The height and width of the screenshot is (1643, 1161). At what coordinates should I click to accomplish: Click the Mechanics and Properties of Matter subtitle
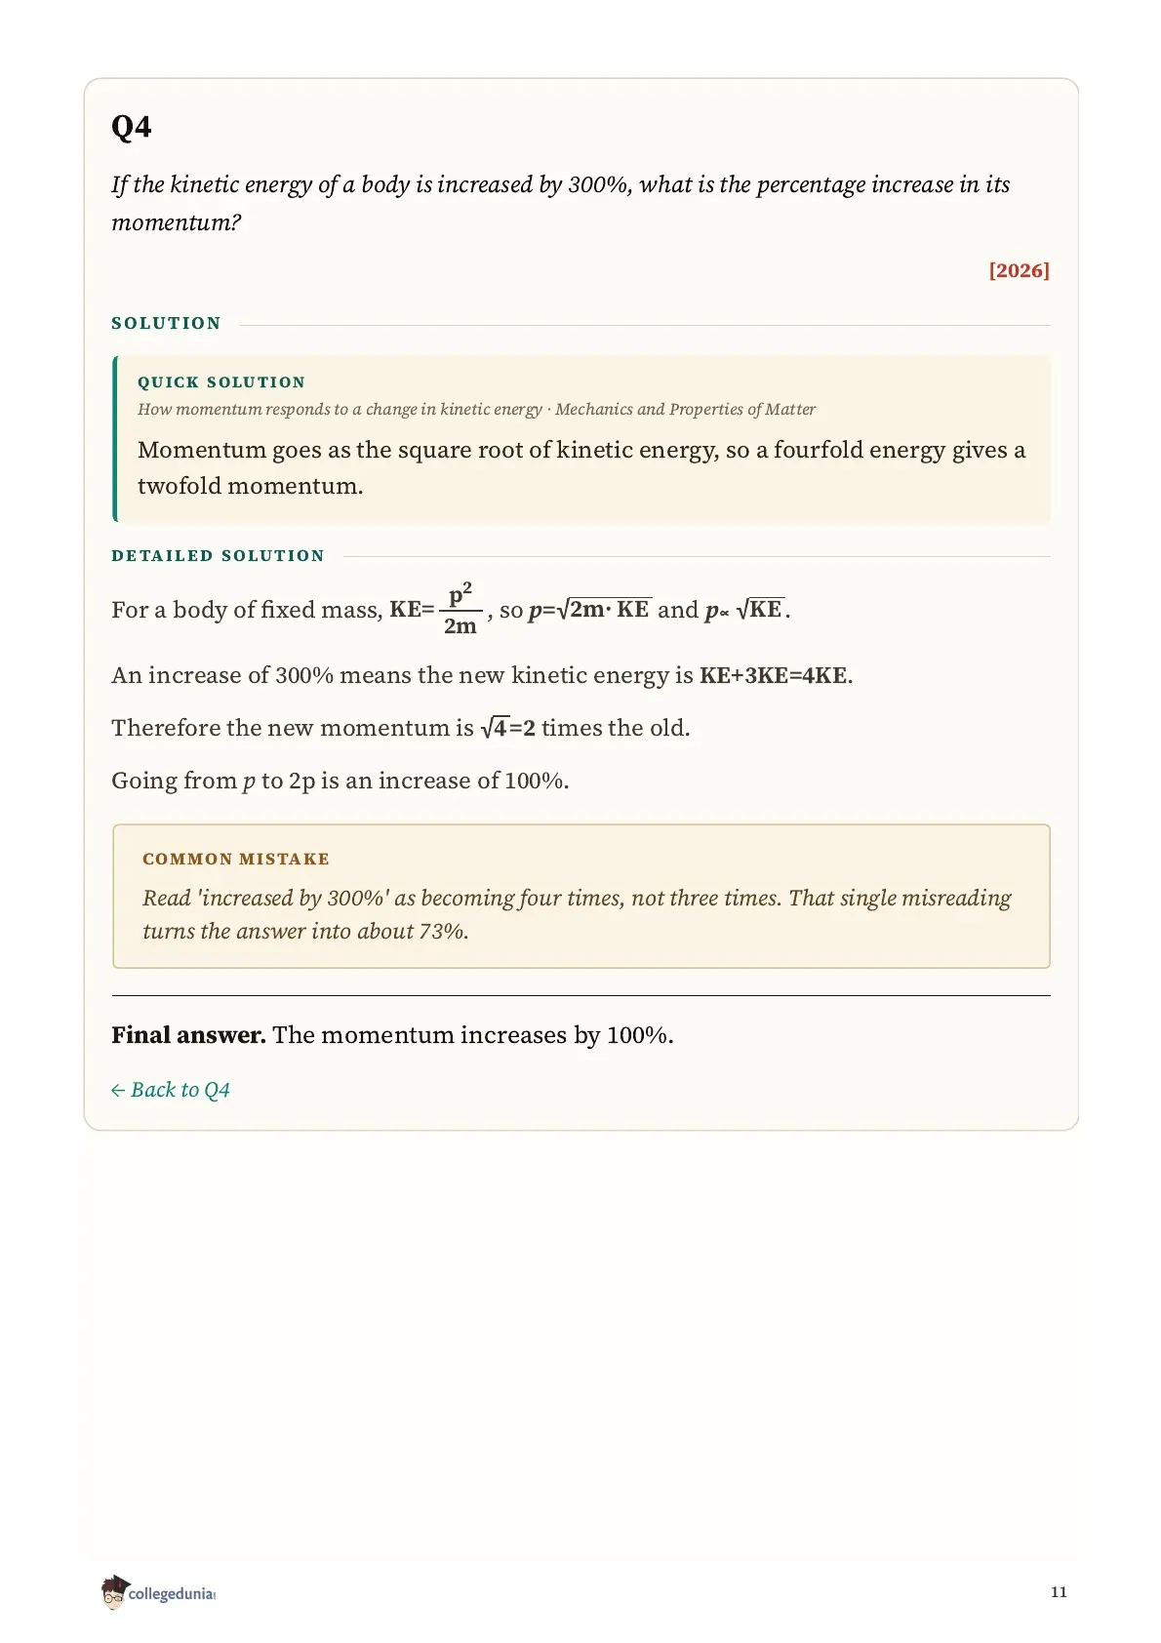tap(685, 410)
